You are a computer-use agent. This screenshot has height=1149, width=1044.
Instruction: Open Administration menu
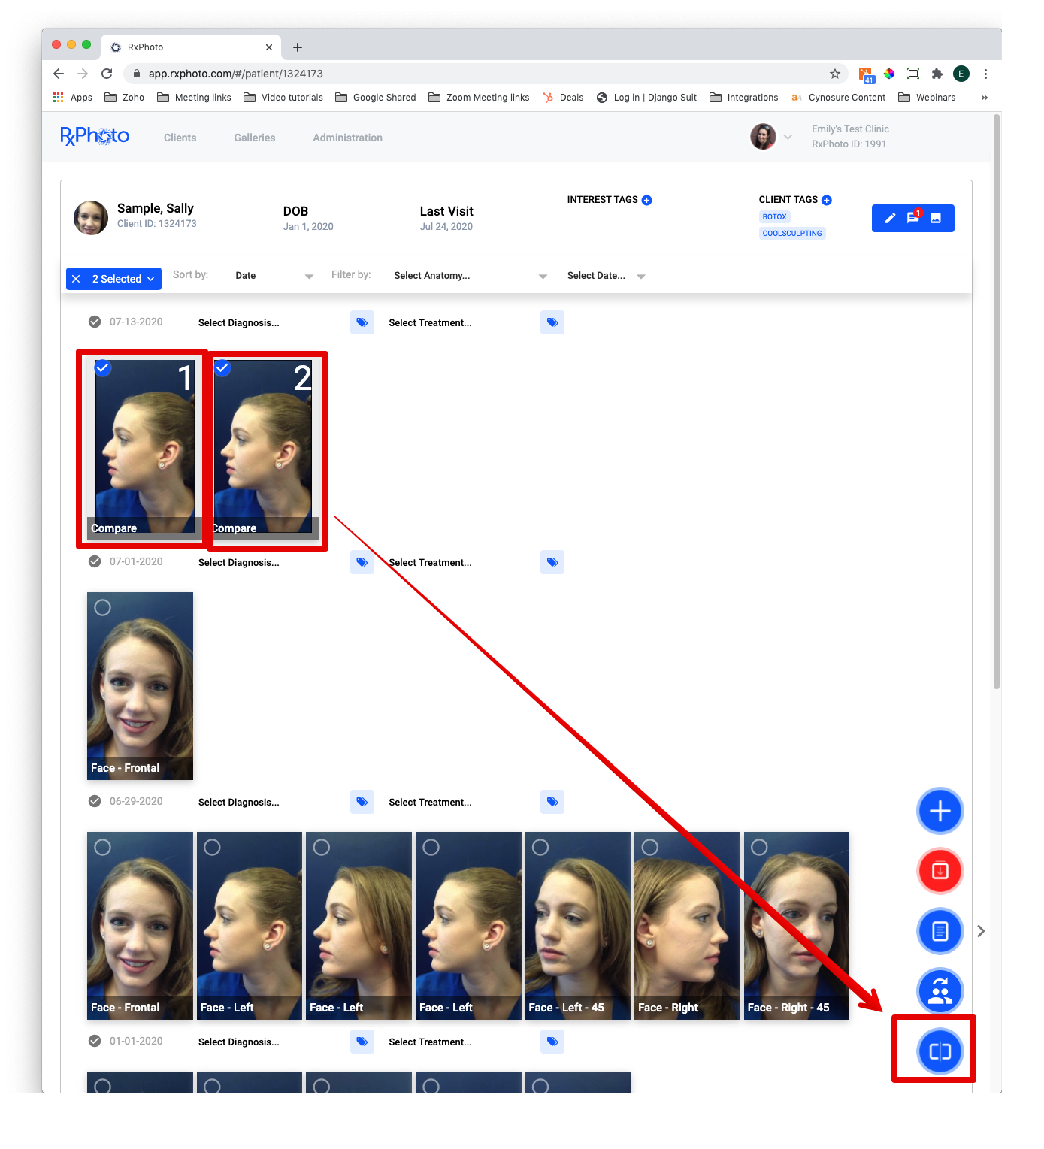(347, 138)
